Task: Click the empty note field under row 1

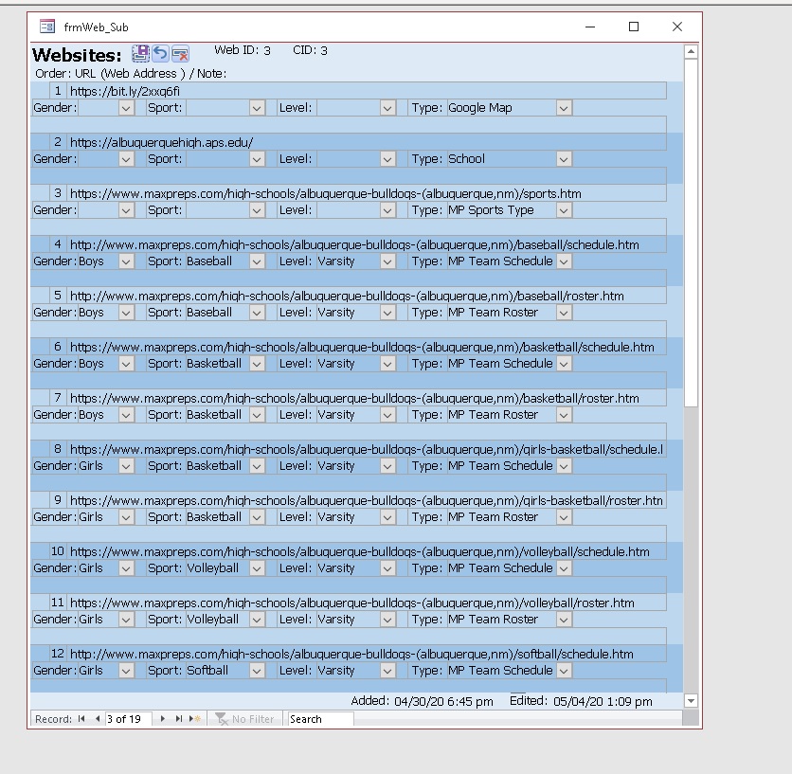Action: 349,124
